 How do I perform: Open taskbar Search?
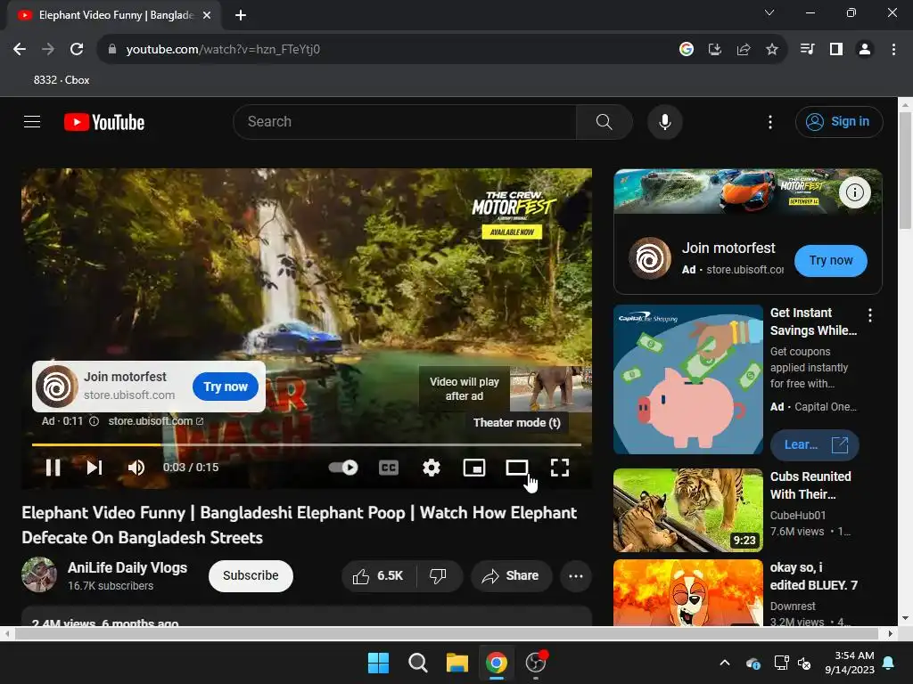(x=417, y=663)
